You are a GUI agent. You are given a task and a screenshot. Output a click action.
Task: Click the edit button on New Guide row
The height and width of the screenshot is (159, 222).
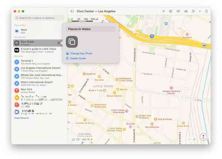coord(58,43)
